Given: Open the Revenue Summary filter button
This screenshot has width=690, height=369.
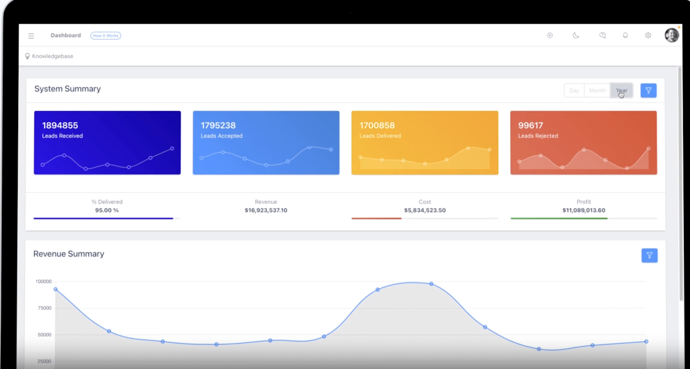Looking at the screenshot, I should [649, 256].
